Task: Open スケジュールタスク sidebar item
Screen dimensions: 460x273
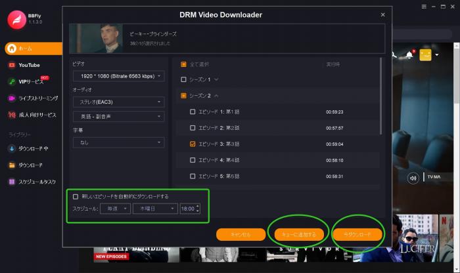Action: [37, 182]
